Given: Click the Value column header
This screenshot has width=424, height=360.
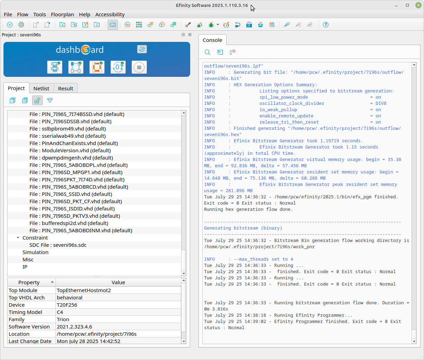Looking at the screenshot, I should 118,282.
